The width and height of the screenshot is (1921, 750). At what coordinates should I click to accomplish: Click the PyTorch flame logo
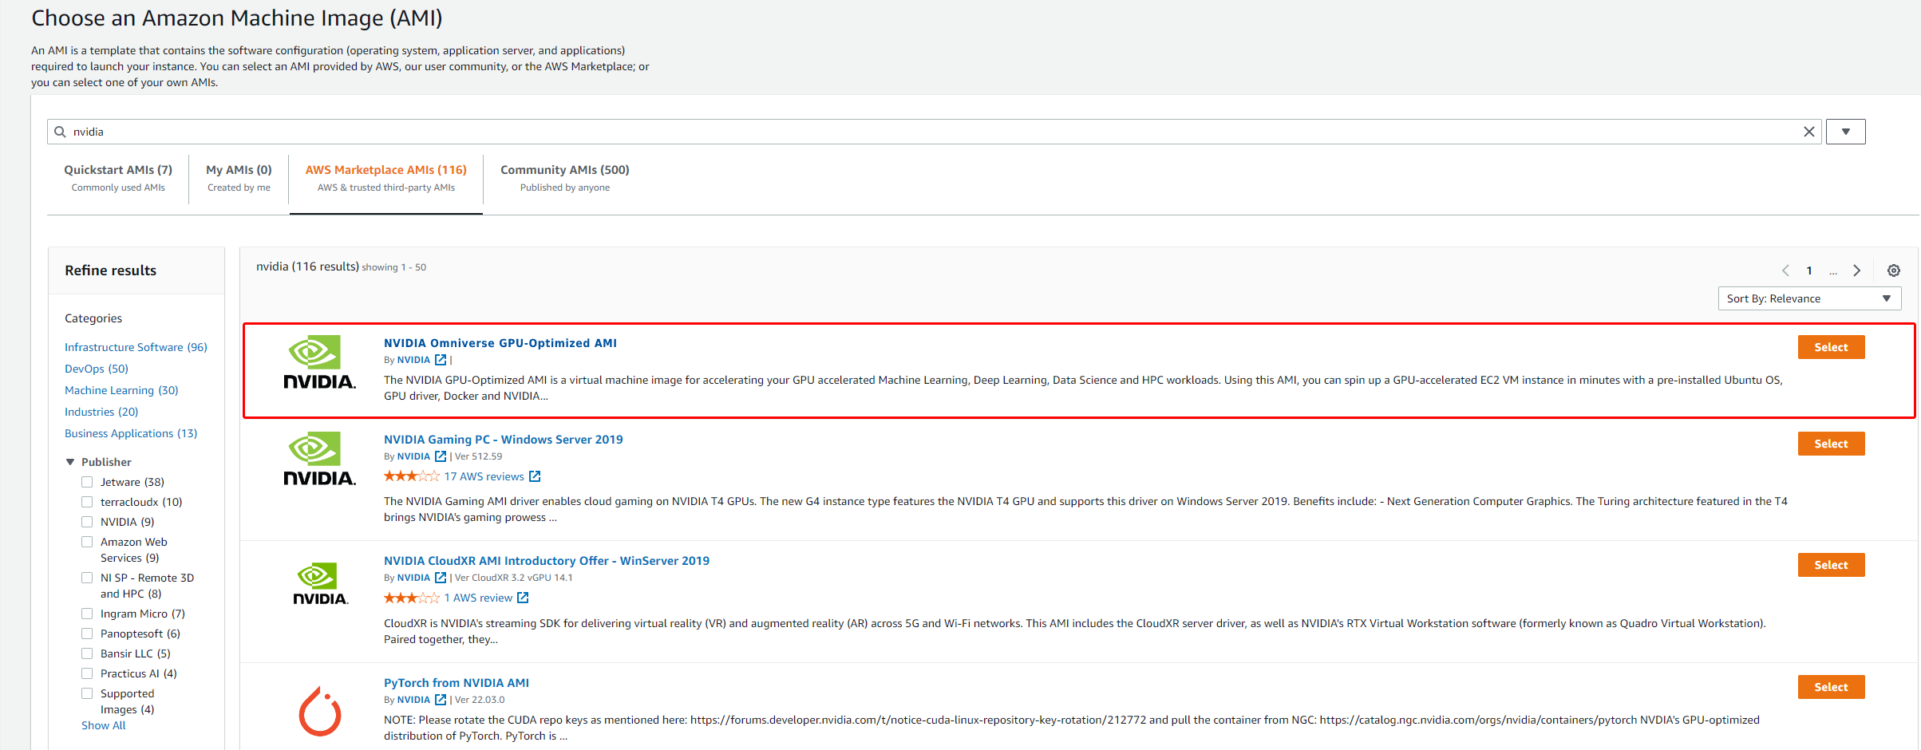click(320, 711)
